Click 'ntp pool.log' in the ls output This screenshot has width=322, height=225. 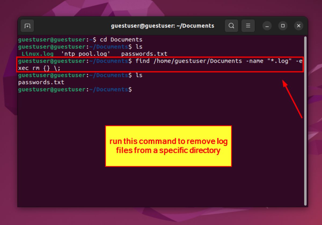pyautogui.click(x=86, y=54)
